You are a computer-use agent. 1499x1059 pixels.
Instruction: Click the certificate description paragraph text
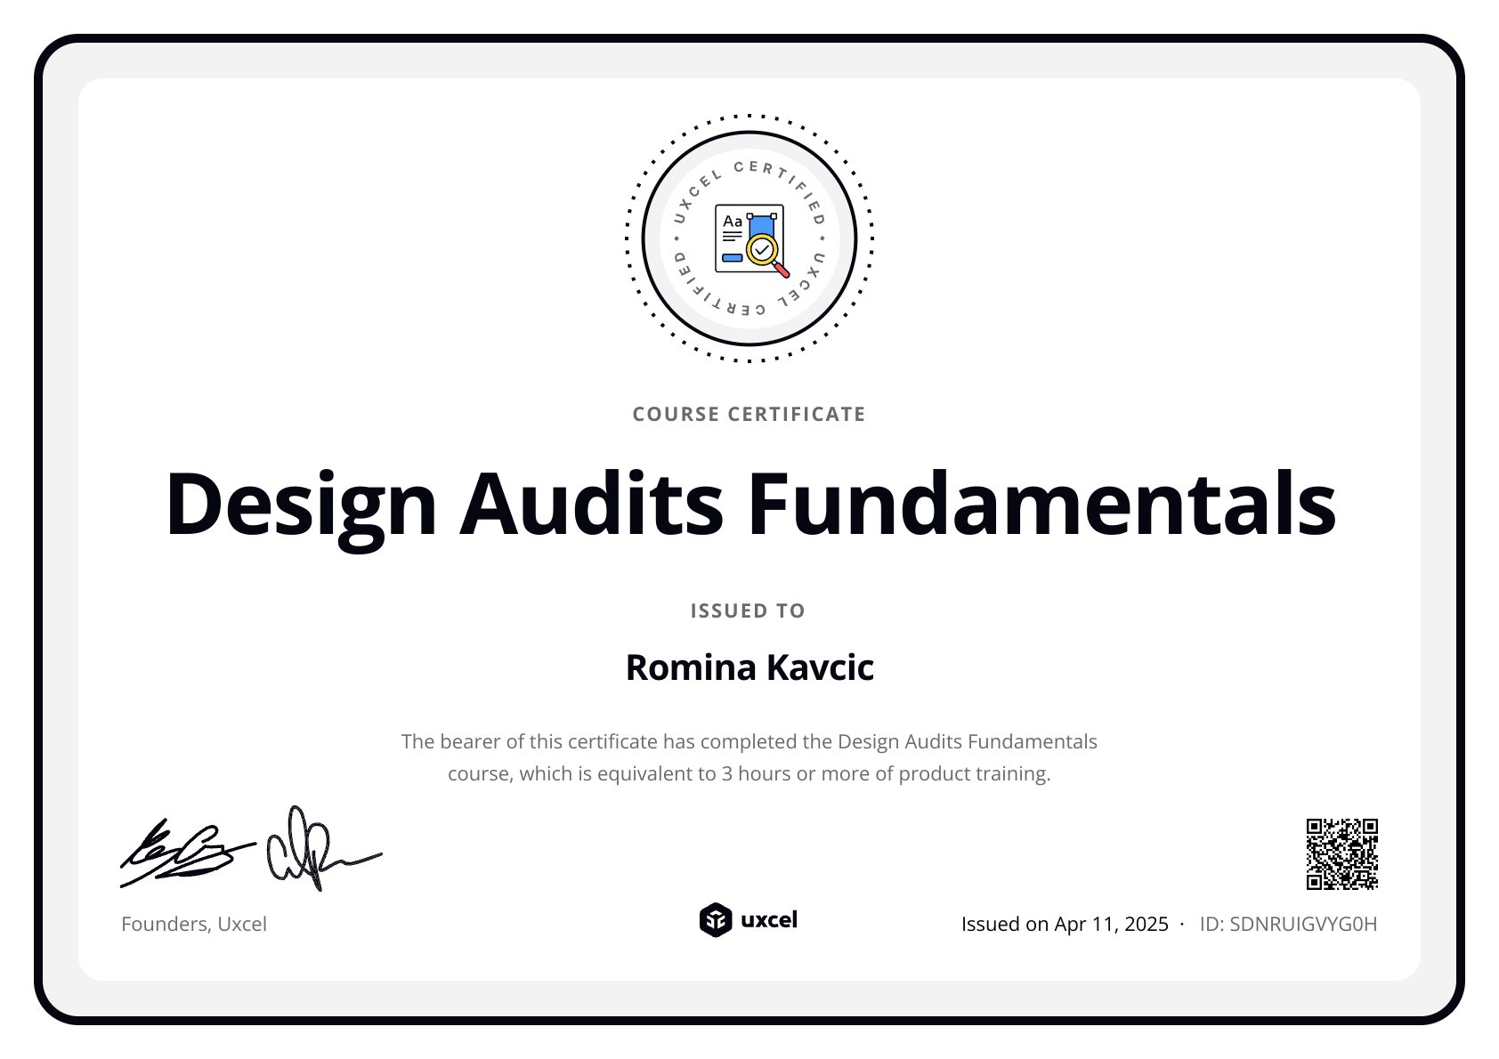[749, 757]
